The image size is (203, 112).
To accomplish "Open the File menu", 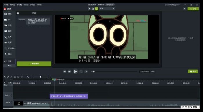I will [x=6, y=5].
